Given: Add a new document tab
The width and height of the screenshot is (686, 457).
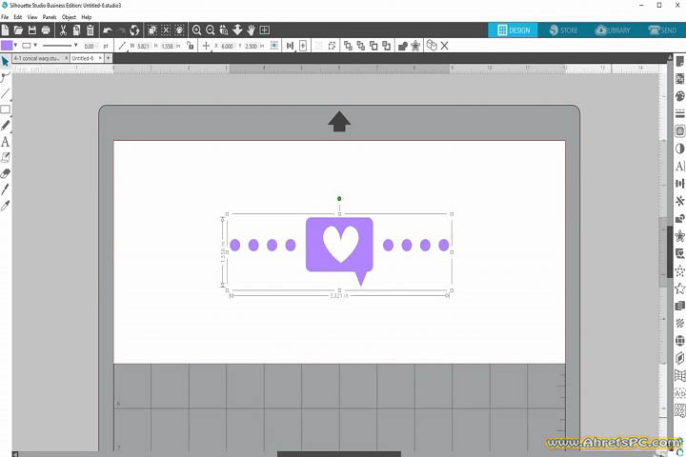Looking at the screenshot, I should (108, 58).
